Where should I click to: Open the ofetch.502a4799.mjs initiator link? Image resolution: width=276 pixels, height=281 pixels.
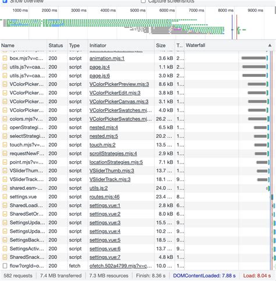pyautogui.click(x=121, y=266)
